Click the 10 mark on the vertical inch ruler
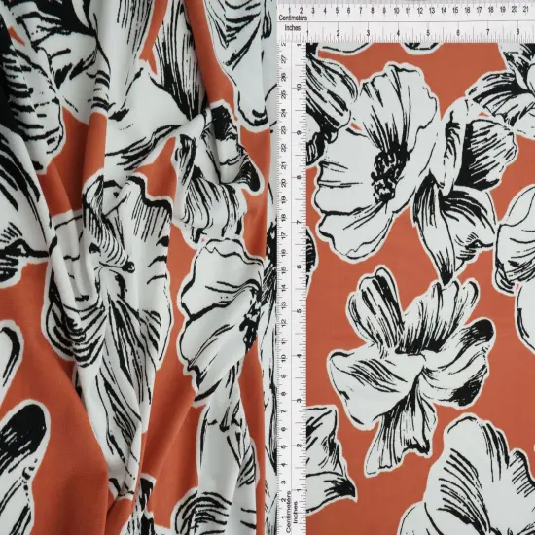The width and height of the screenshot is (535, 535). [x=300, y=87]
